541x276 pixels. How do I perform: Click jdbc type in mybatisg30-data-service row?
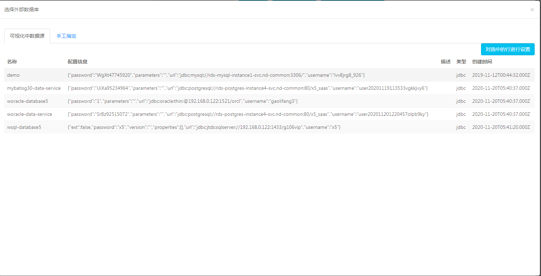point(461,88)
